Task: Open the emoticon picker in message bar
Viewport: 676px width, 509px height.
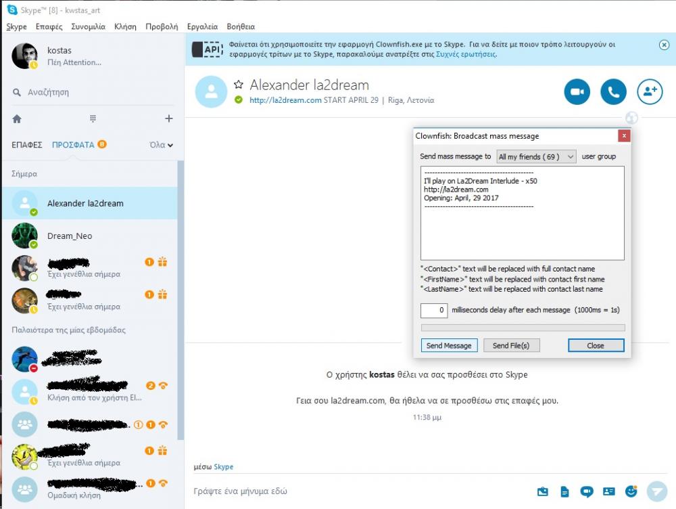Action: tap(631, 491)
